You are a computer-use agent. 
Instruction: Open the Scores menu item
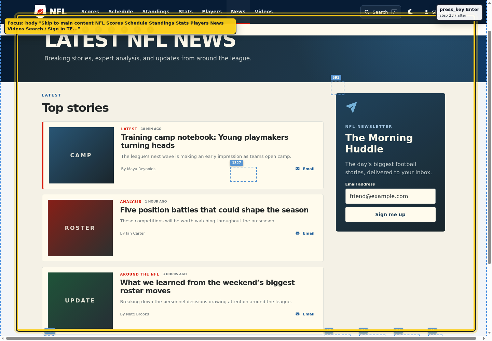click(x=90, y=12)
